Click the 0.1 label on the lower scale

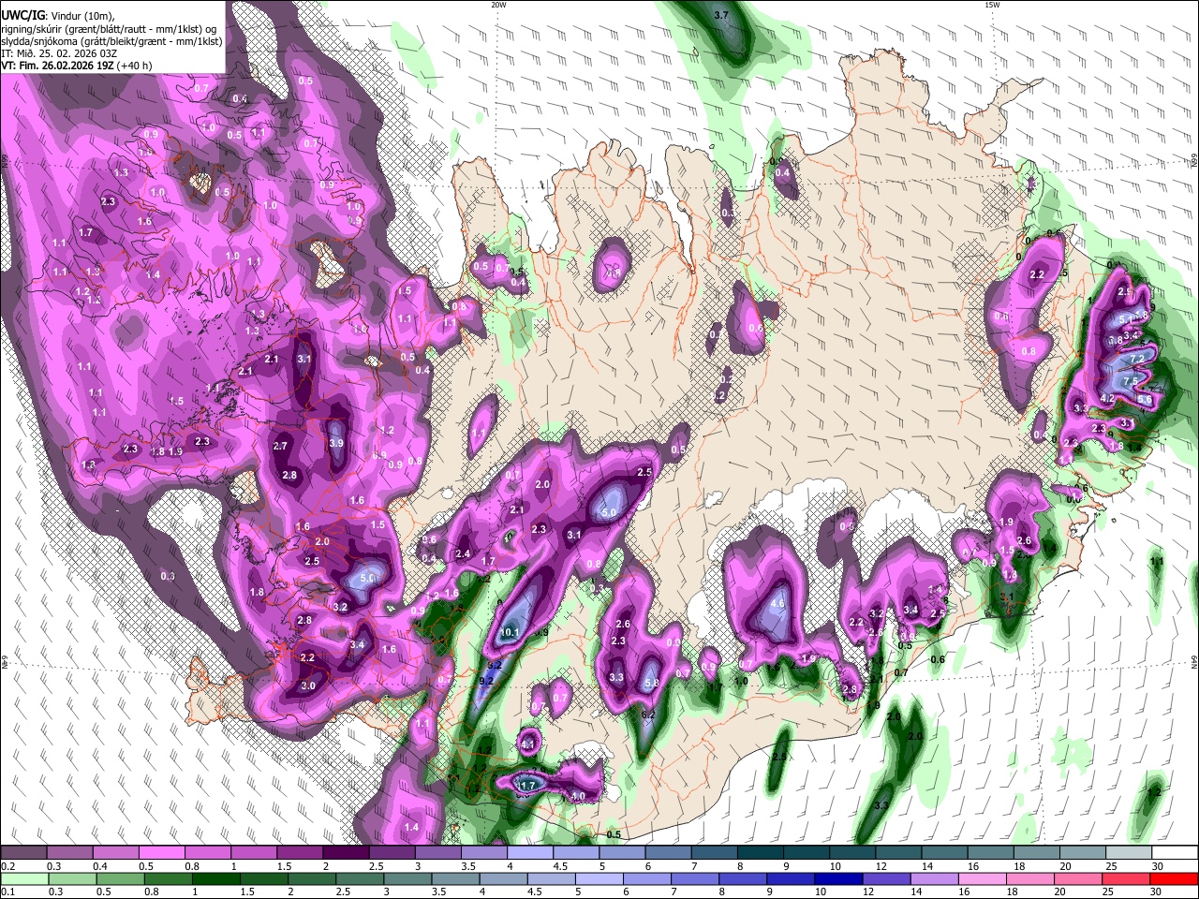click(x=7, y=892)
